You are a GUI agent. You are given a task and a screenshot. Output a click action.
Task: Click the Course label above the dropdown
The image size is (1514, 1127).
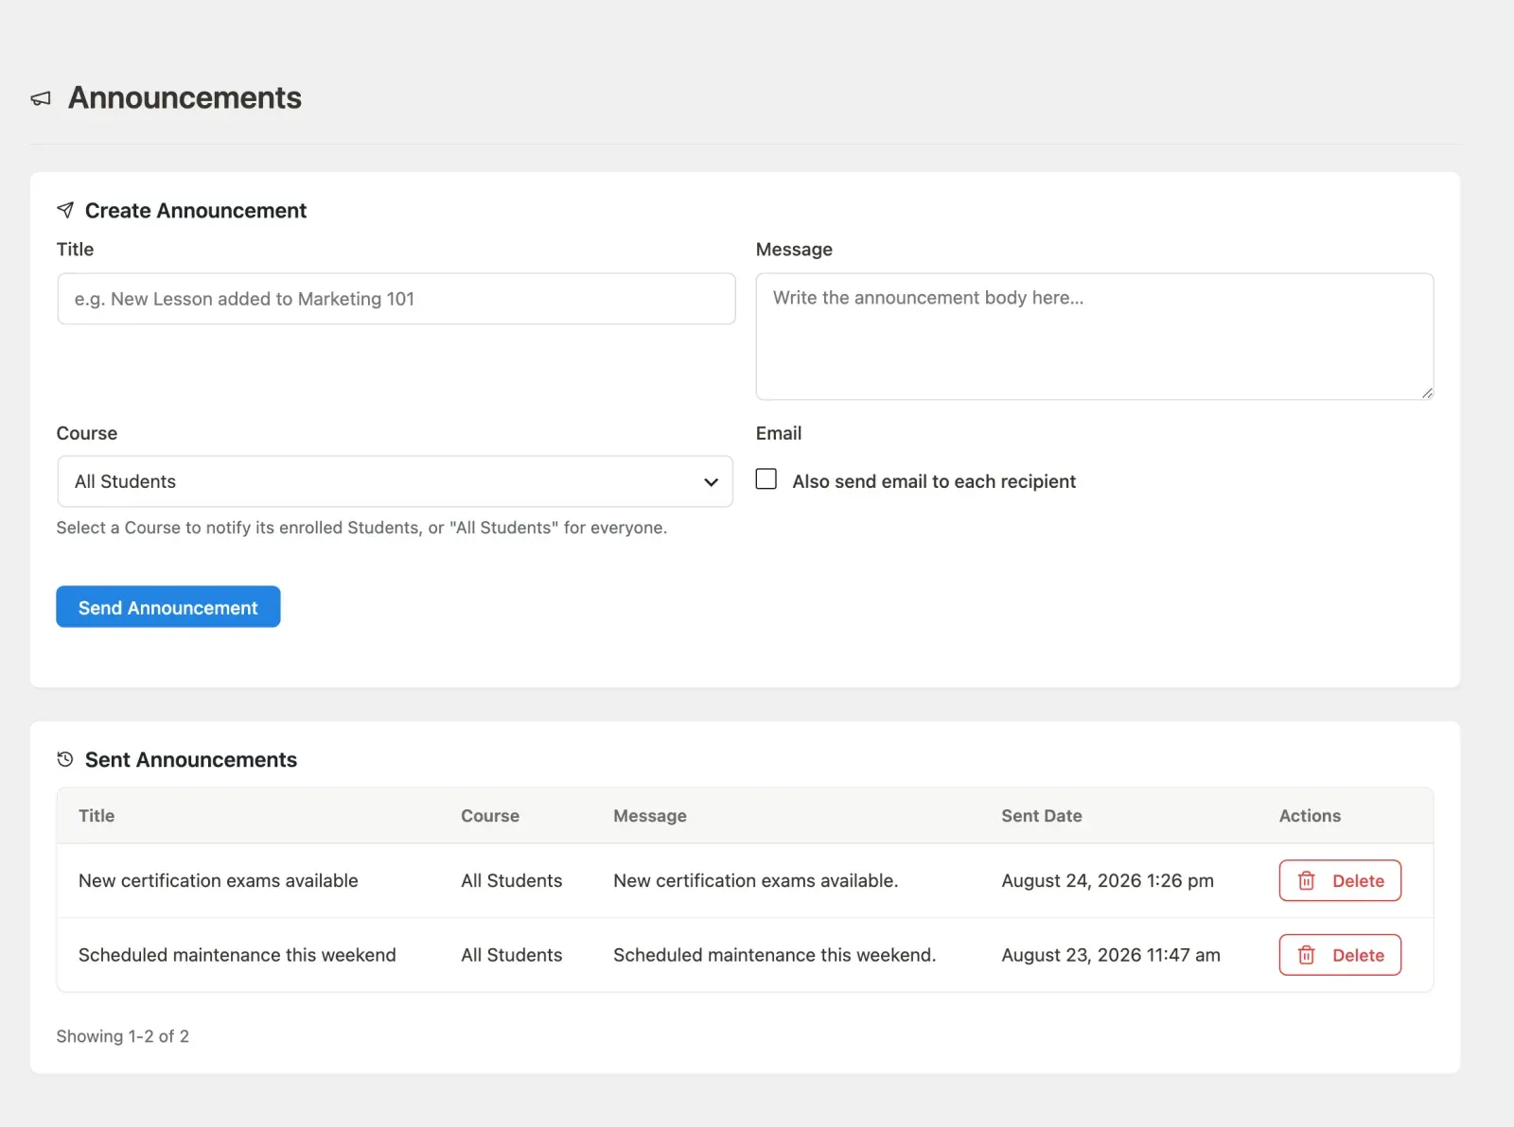87,433
